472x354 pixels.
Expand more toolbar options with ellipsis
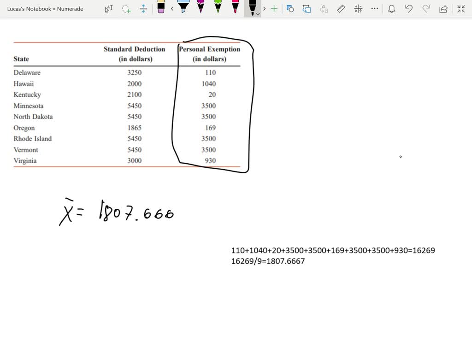click(374, 8)
